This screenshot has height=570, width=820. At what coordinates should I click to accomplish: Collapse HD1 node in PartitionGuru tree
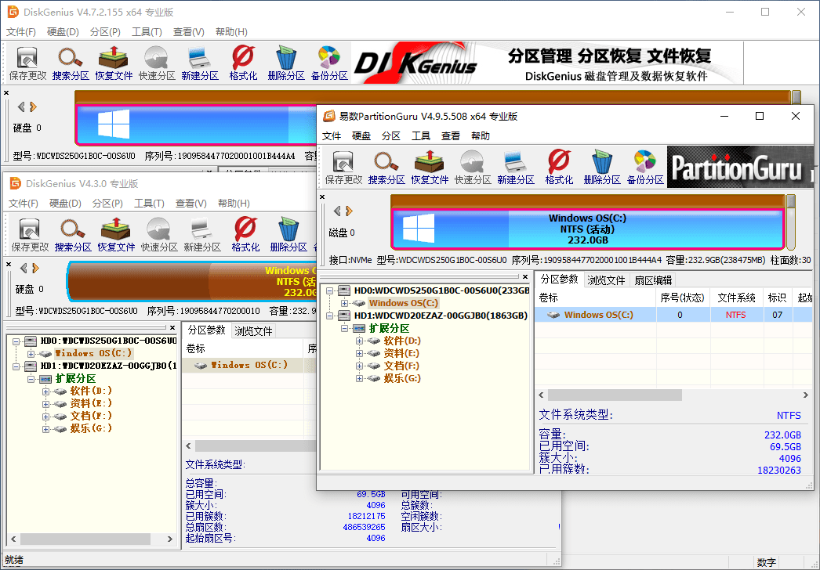(329, 316)
